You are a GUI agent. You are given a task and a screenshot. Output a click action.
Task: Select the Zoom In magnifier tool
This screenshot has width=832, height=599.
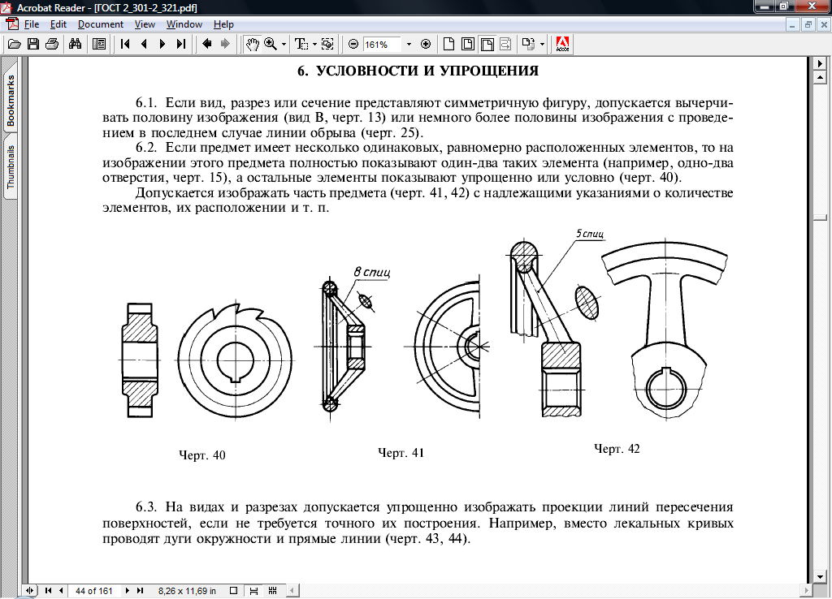[x=271, y=45]
